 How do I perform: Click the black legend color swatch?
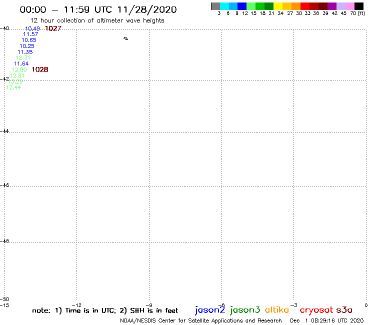359,6
